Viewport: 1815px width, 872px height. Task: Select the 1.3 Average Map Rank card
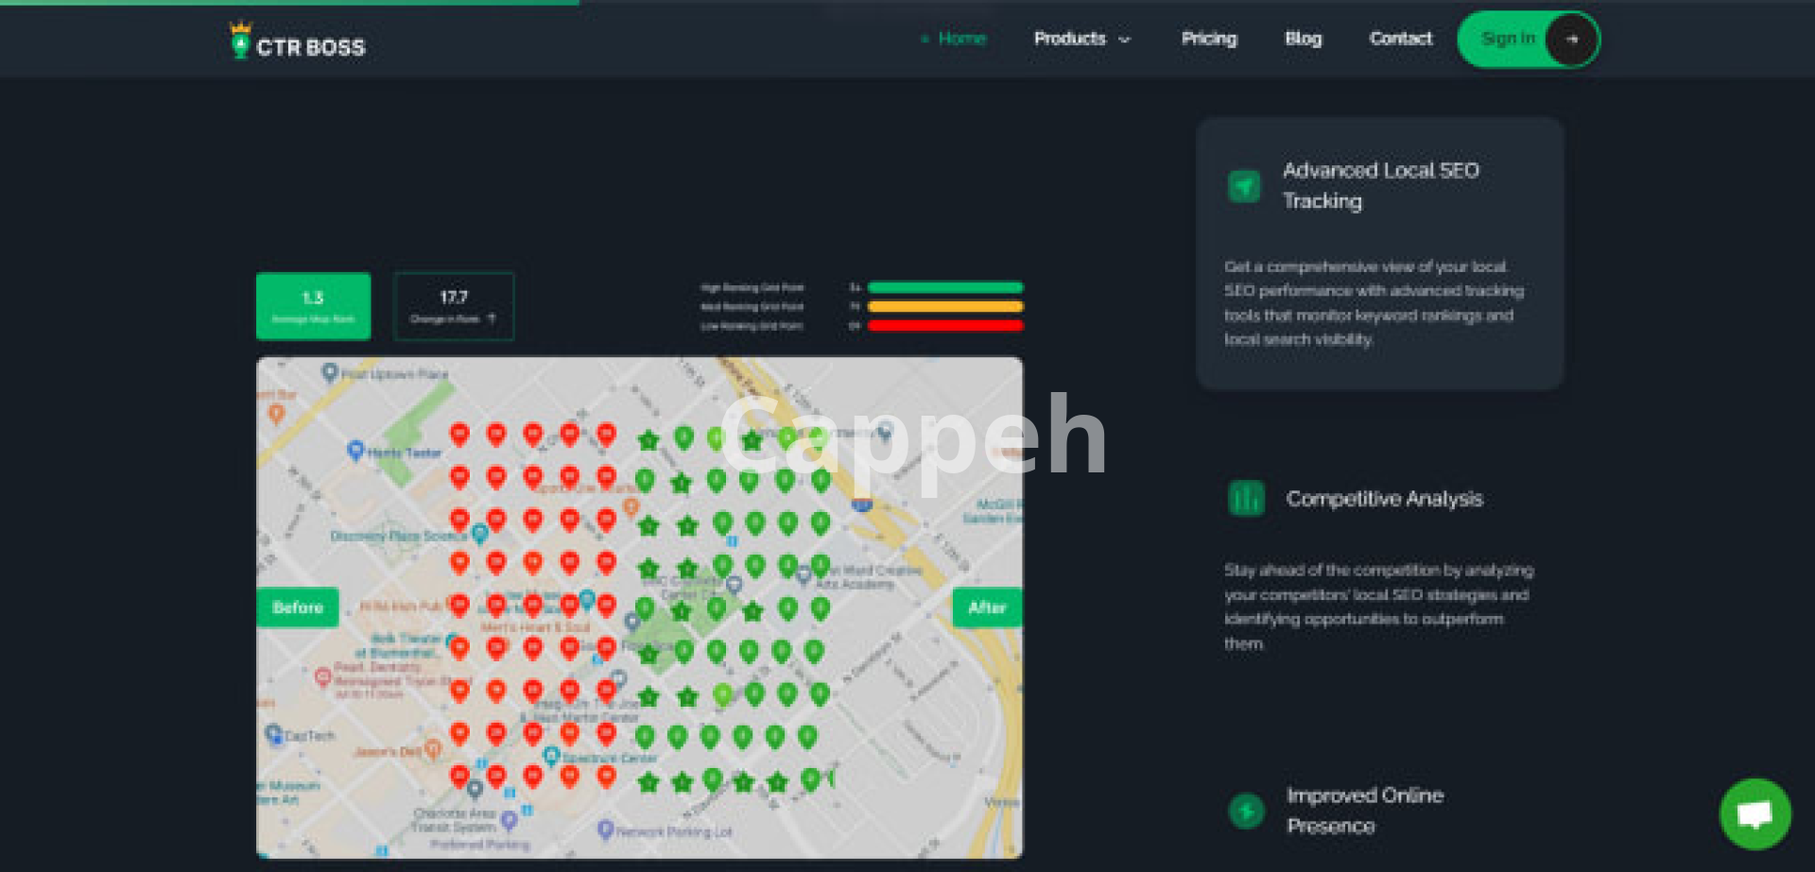pos(313,306)
